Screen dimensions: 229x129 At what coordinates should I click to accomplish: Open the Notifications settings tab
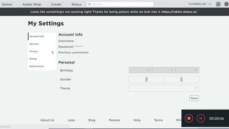tap(42, 66)
